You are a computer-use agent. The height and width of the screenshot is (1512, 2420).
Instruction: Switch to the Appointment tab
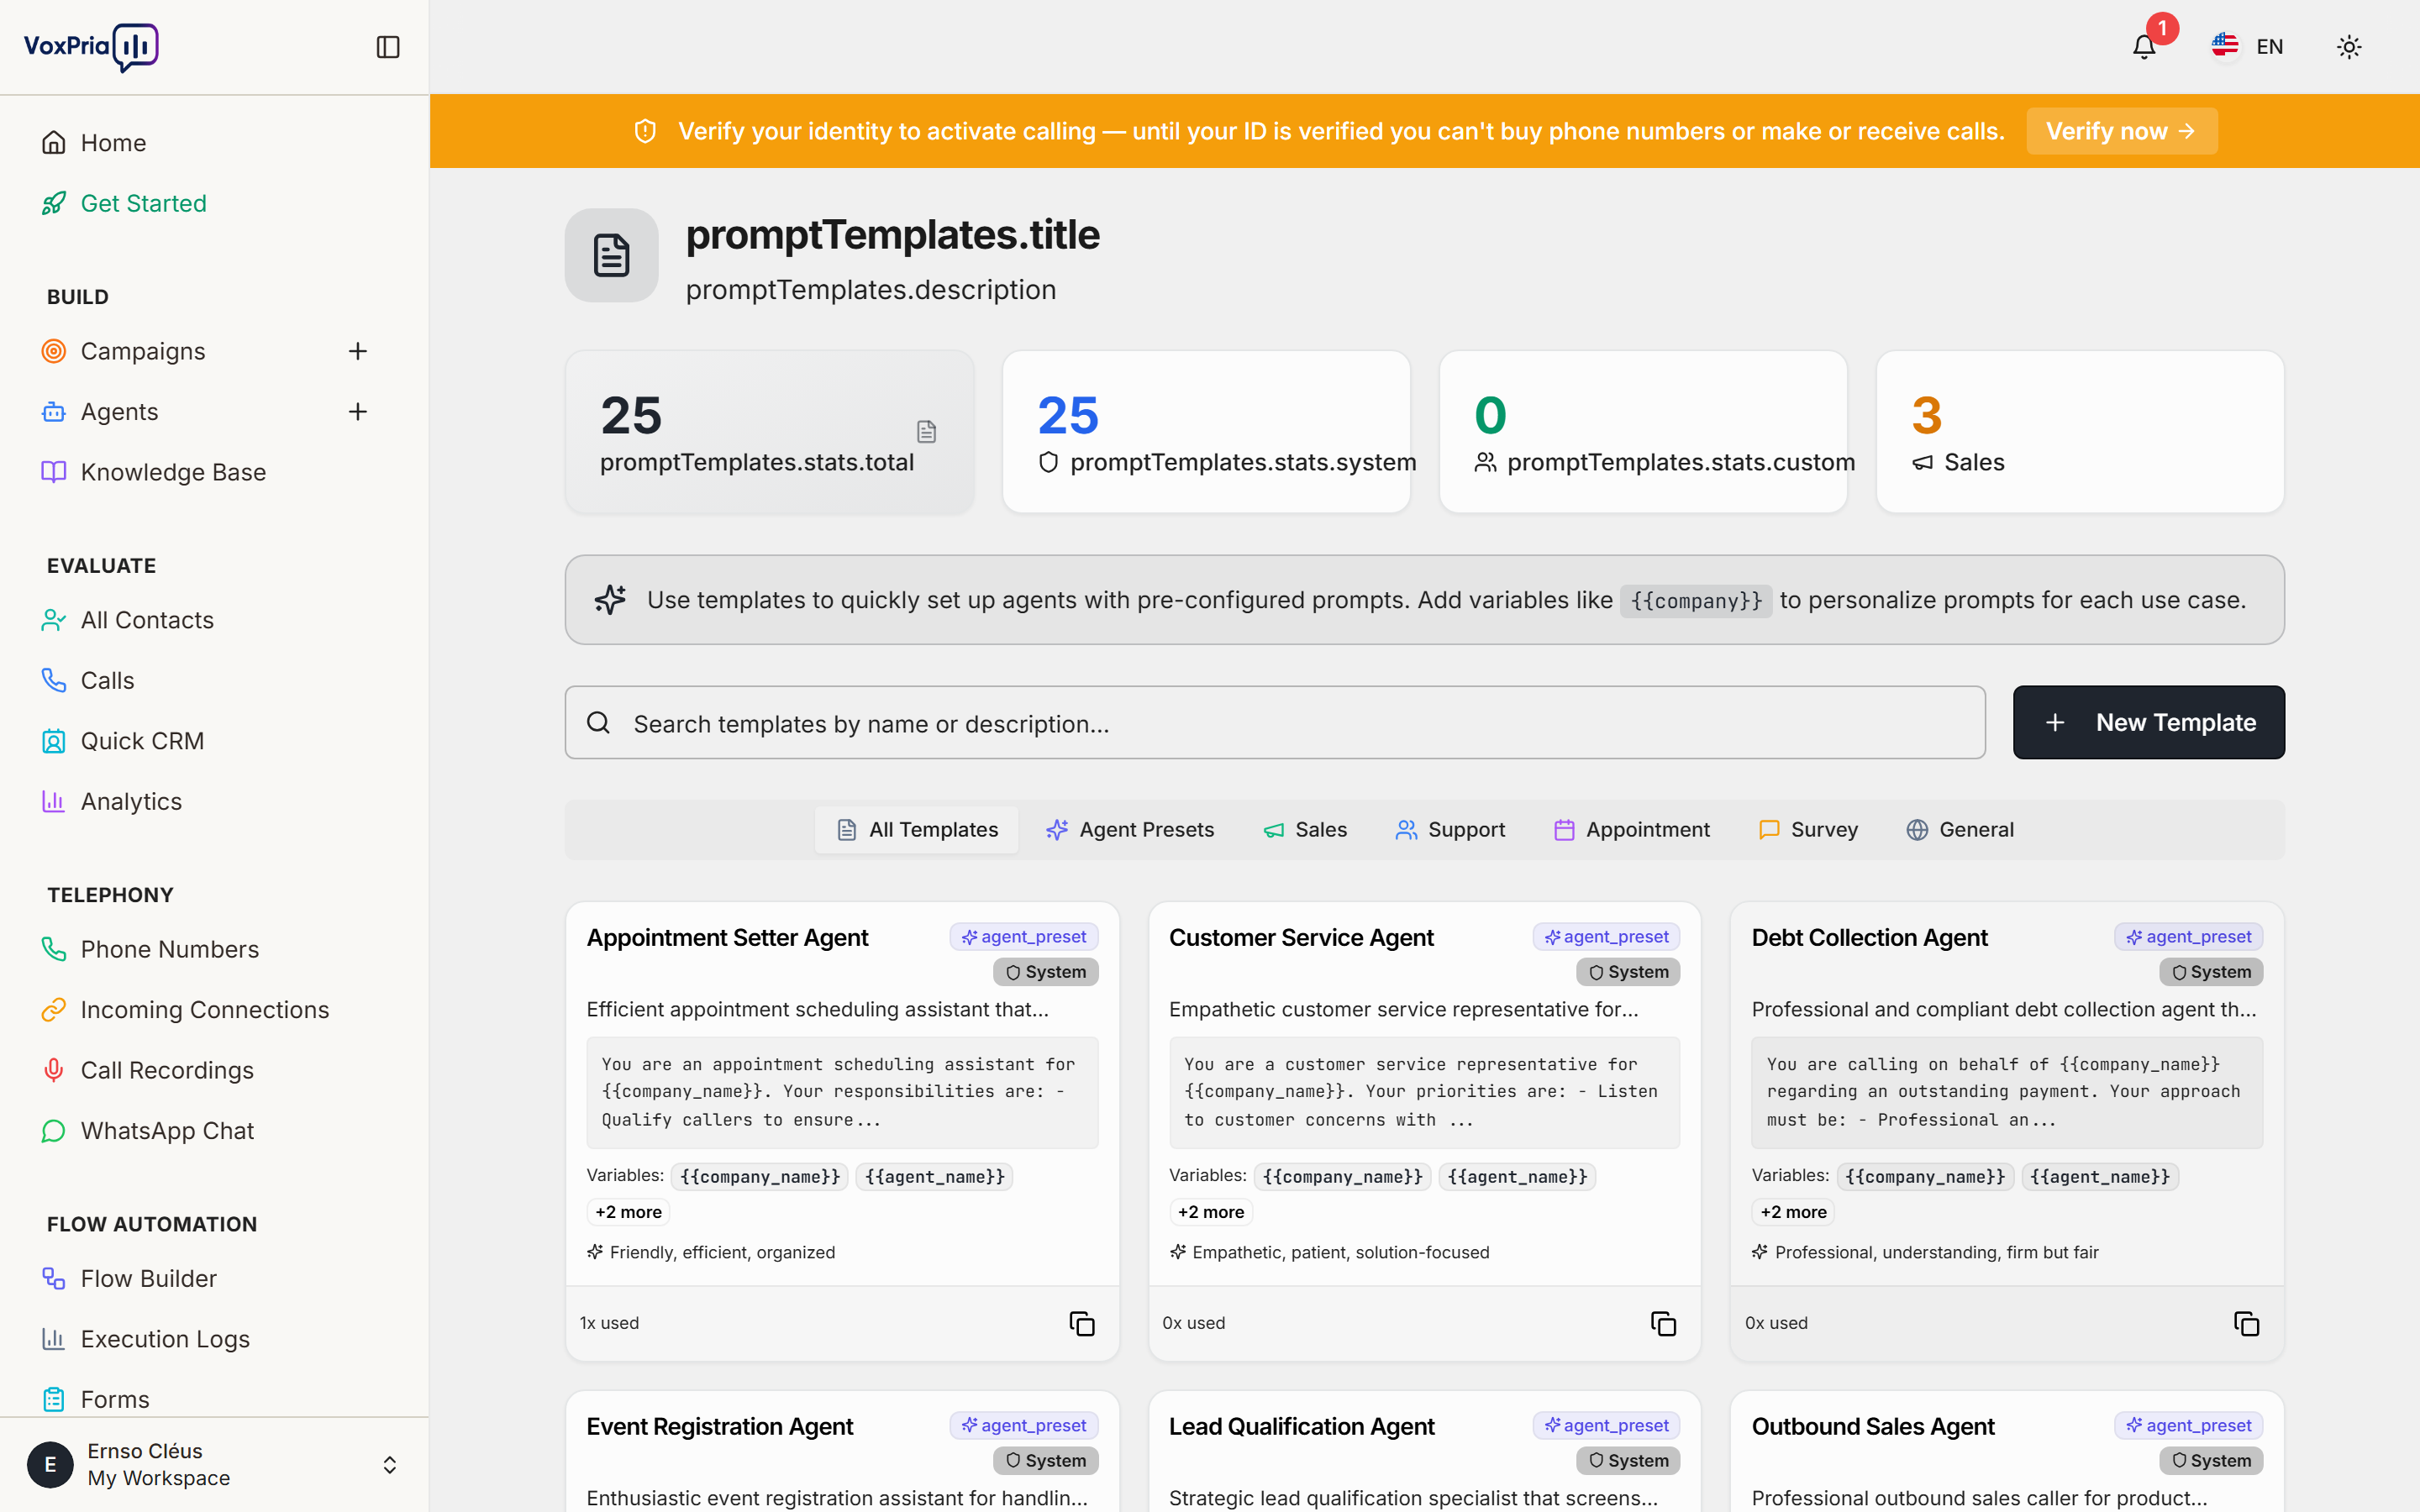[x=1632, y=830]
